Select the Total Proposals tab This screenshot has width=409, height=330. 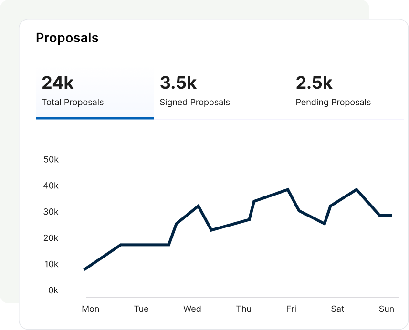(94, 93)
